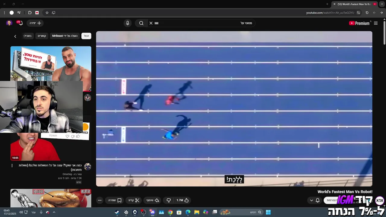This screenshot has height=217, width=386.
Task: Open YouTube notifications bell with 9+ badge
Action: point(20,23)
